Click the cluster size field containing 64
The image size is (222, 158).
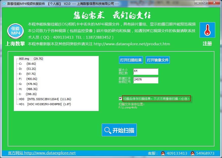(x=146, y=72)
